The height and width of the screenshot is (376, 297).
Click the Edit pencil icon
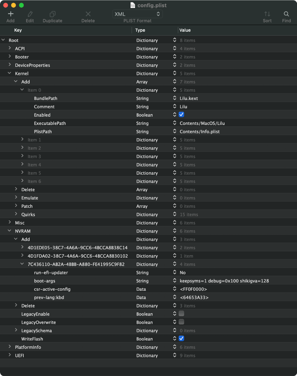pos(30,14)
